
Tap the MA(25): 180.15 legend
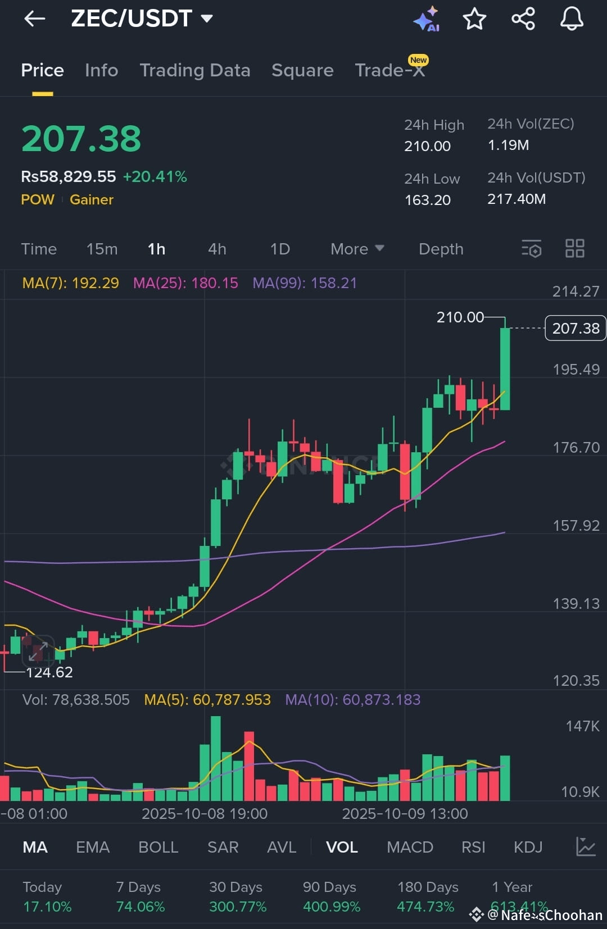(185, 283)
